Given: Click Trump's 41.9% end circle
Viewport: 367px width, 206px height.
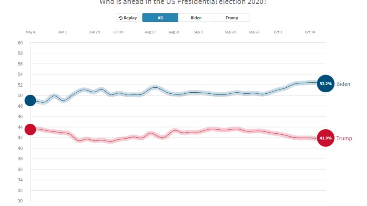Looking at the screenshot, I should point(325,138).
